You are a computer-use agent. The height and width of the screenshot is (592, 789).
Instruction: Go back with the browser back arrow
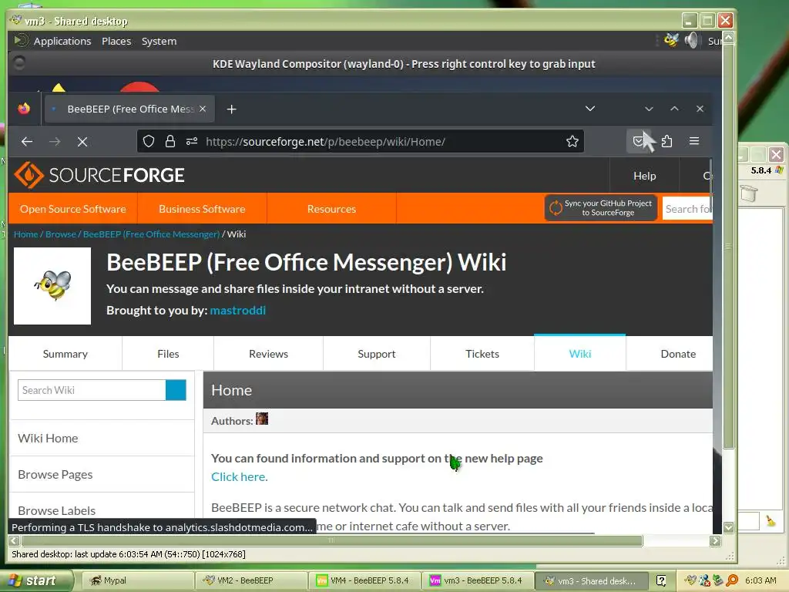pos(27,142)
